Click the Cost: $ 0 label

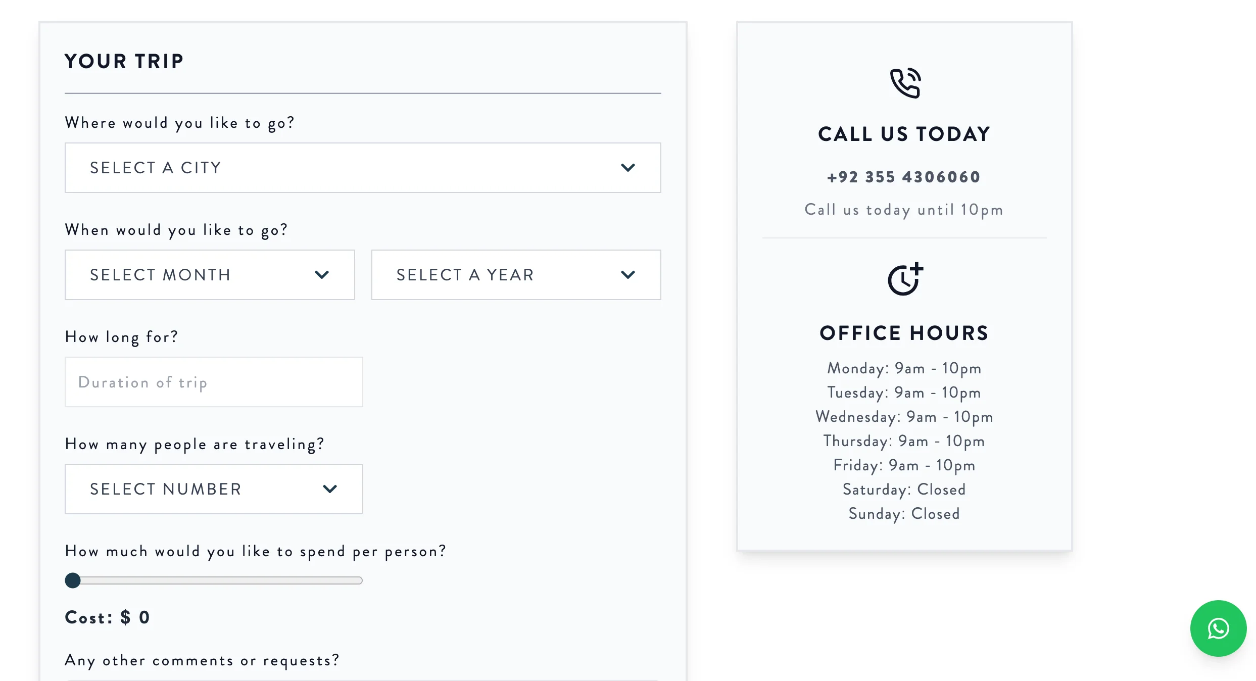(108, 617)
